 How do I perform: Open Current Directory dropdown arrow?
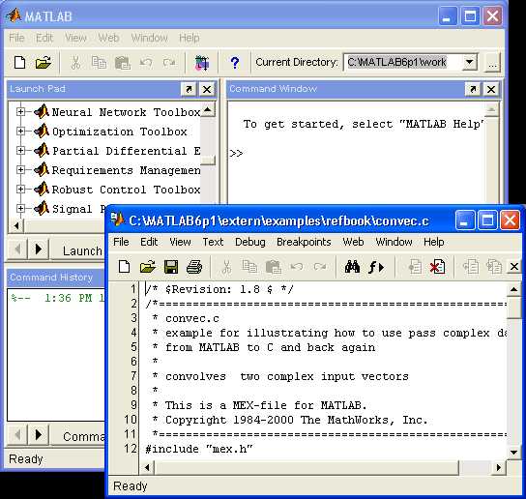tap(470, 62)
